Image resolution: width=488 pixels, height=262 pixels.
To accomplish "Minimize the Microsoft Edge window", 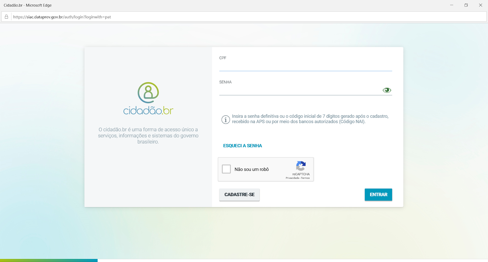I will [x=452, y=5].
